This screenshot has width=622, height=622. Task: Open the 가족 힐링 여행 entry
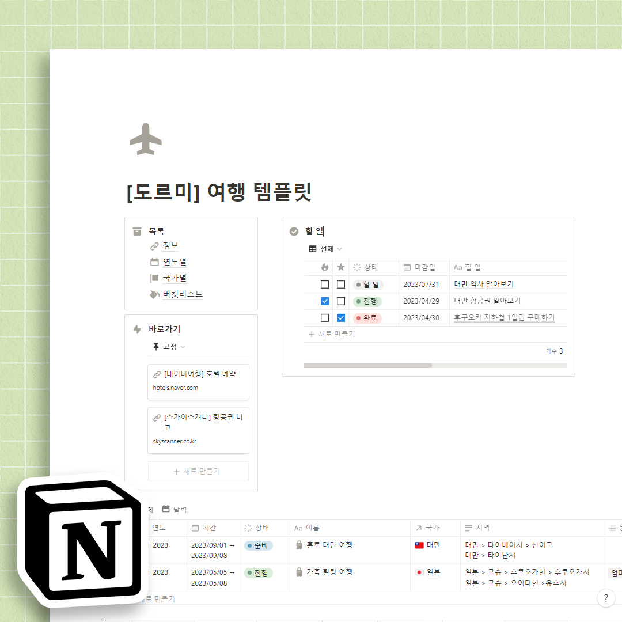pos(329,572)
